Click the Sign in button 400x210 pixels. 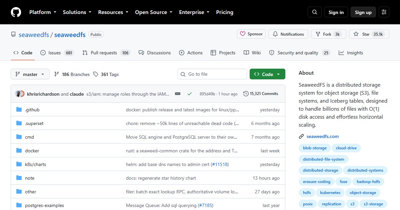(336, 12)
